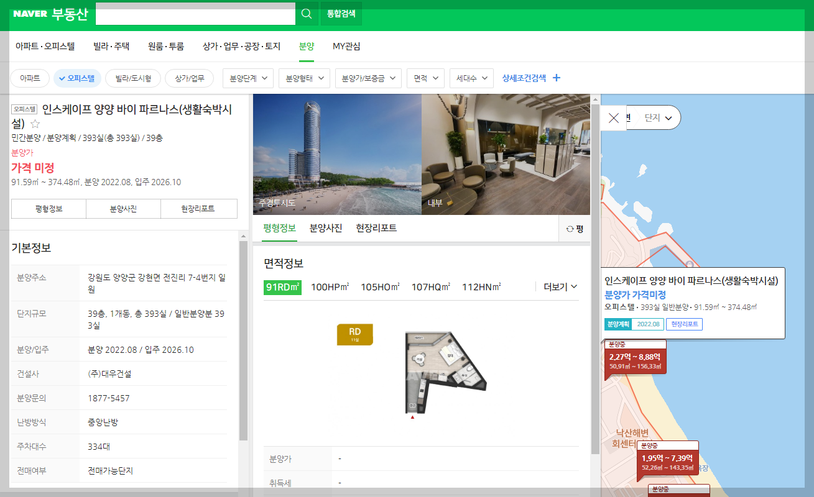Image resolution: width=814 pixels, height=497 pixels.
Task: Open the MY관심 menu
Action: tap(346, 46)
